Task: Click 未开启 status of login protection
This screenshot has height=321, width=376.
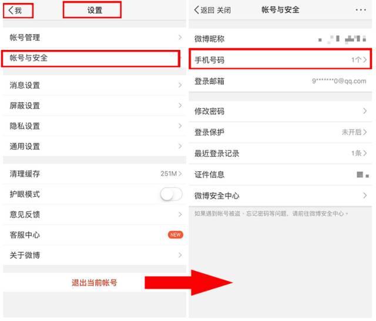Action: pos(351,132)
